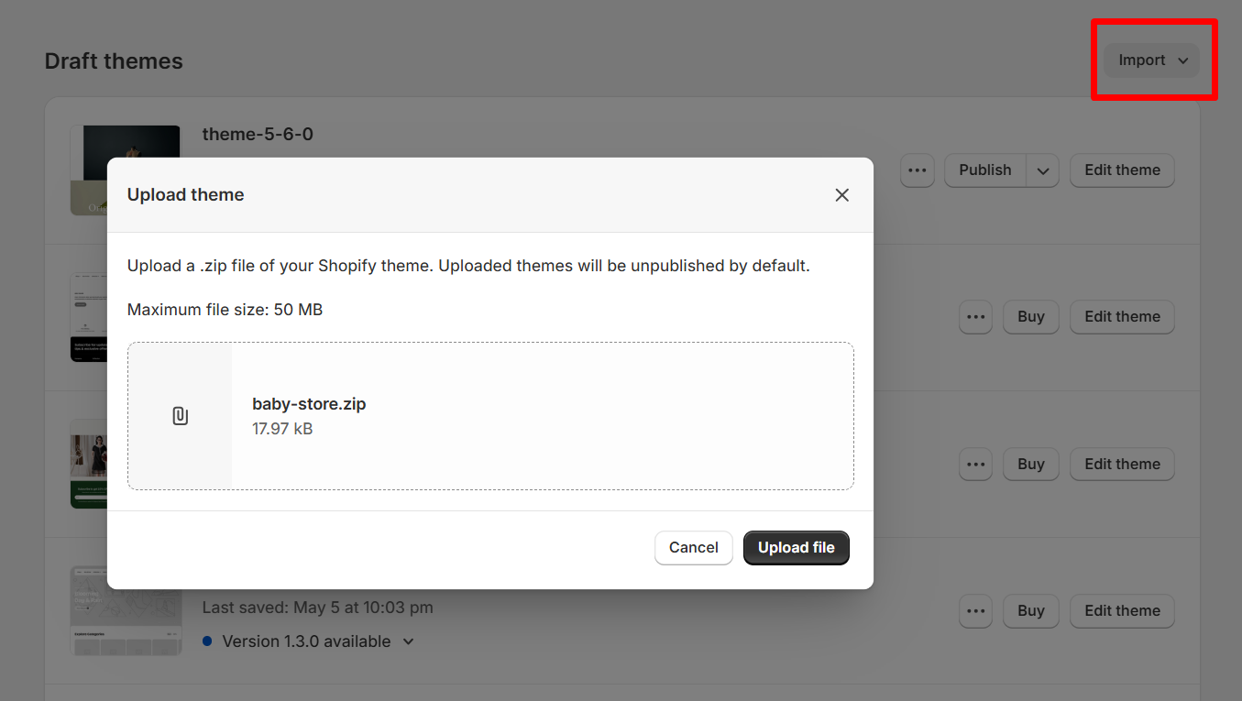This screenshot has width=1242, height=701.
Task: Open theme-5-6-0 thumbnail preview
Action: click(x=125, y=170)
